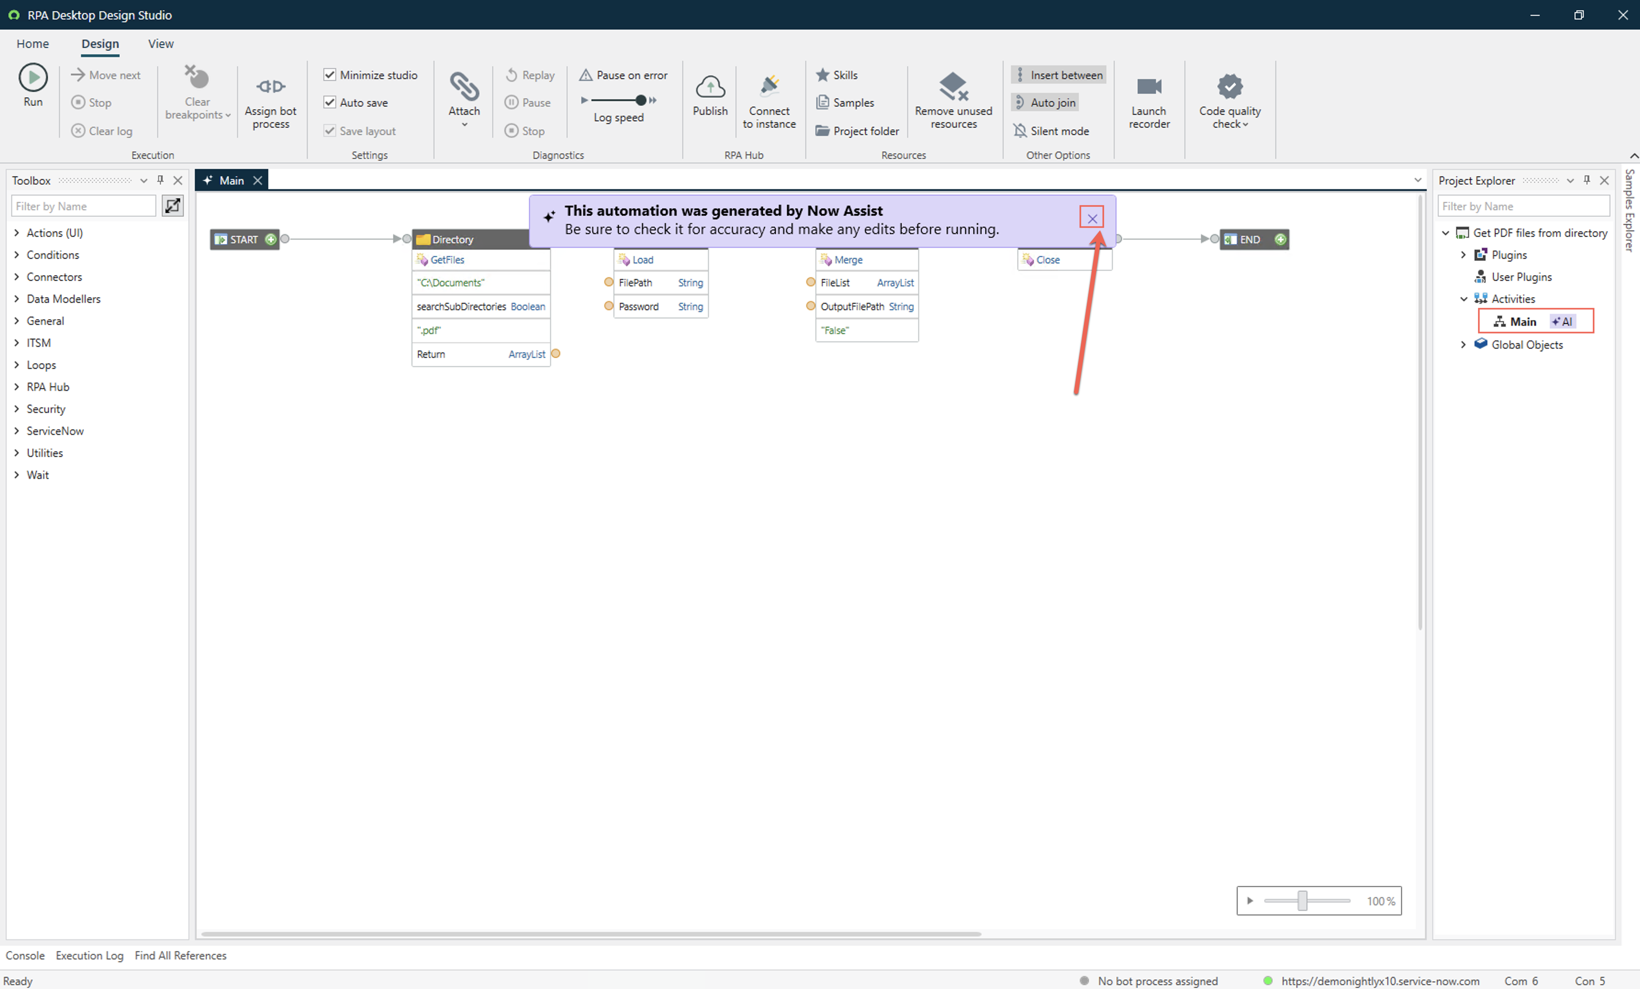Image resolution: width=1640 pixels, height=989 pixels.
Task: Click the Load method label
Action: point(642,260)
